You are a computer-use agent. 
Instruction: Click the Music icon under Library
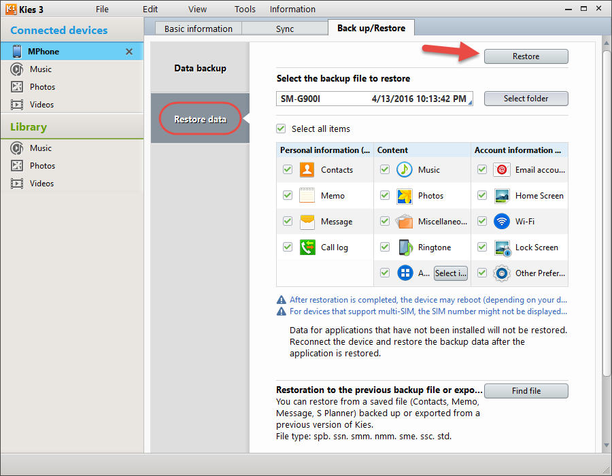tap(17, 148)
